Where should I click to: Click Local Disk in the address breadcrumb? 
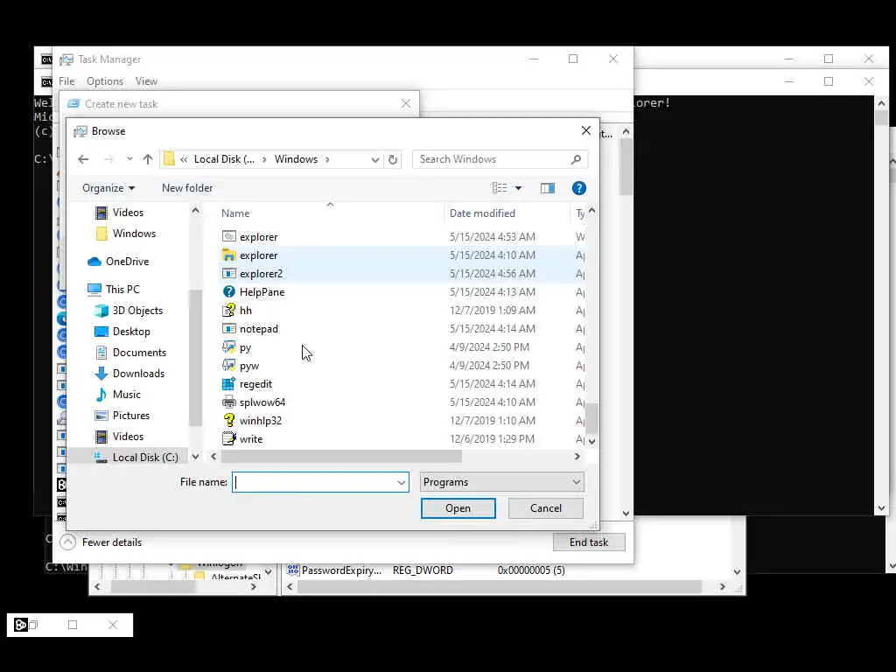click(x=224, y=159)
